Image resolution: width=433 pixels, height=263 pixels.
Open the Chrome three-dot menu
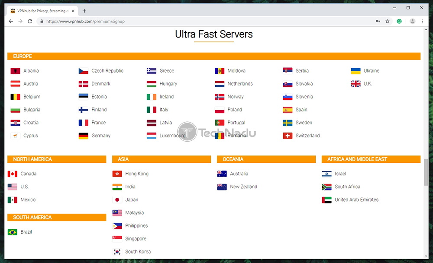(422, 21)
